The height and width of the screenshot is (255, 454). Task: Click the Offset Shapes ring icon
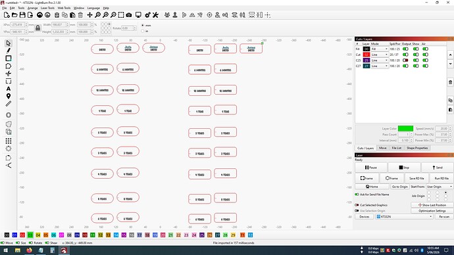tap(9, 115)
